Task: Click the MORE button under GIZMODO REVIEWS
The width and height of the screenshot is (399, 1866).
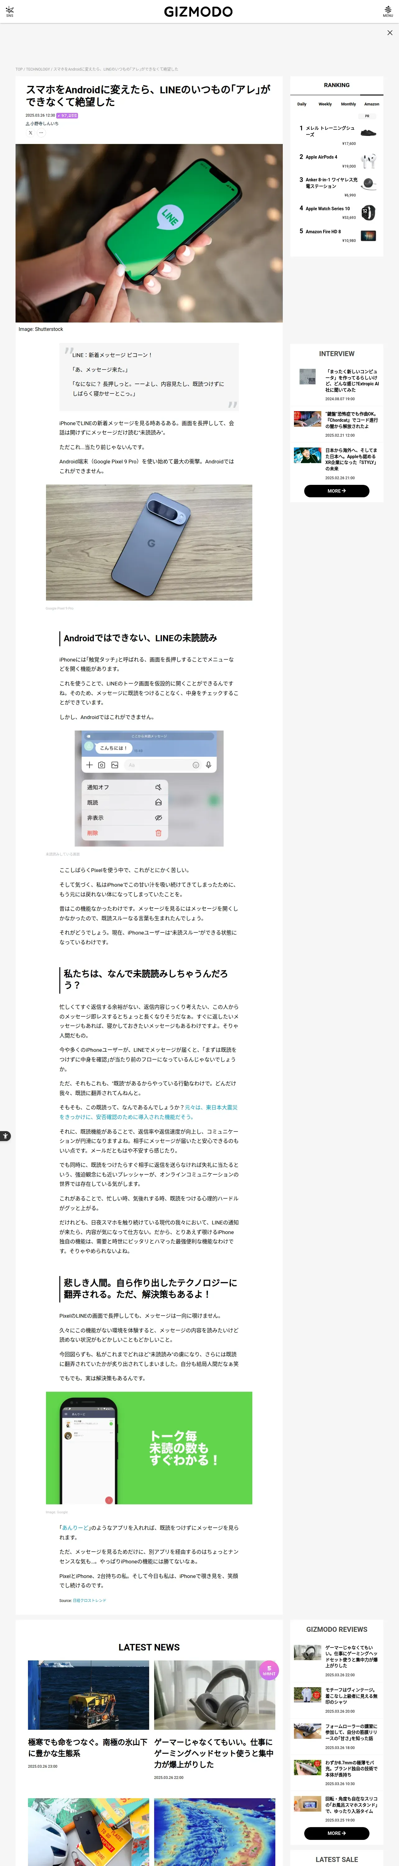Action: pos(337,1833)
